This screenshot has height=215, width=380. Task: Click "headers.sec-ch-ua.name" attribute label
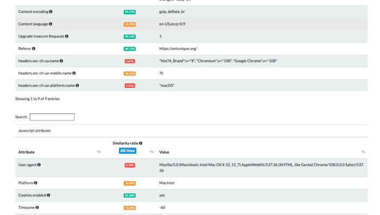tap(39, 61)
